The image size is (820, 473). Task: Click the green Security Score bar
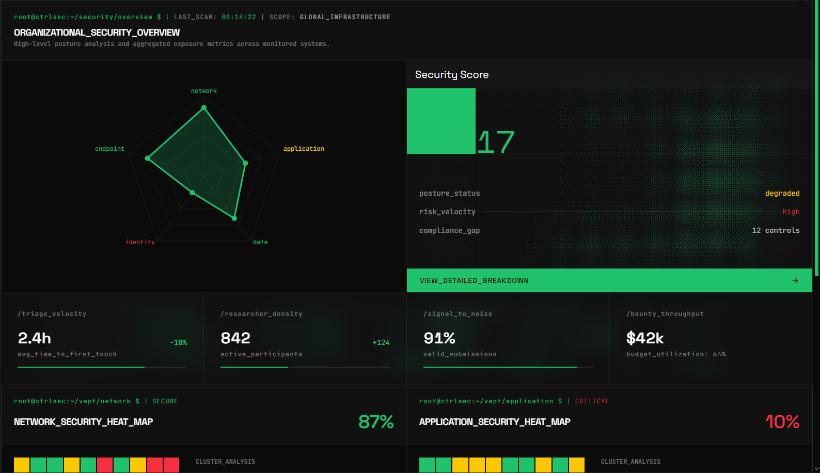click(x=441, y=121)
